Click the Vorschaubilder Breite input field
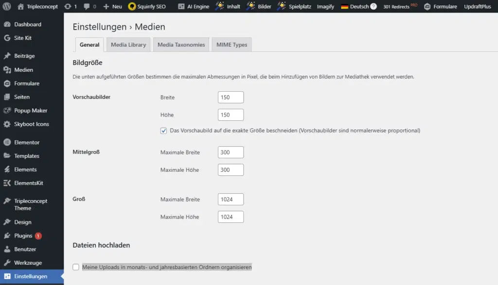This screenshot has width=498, height=285. 230,97
